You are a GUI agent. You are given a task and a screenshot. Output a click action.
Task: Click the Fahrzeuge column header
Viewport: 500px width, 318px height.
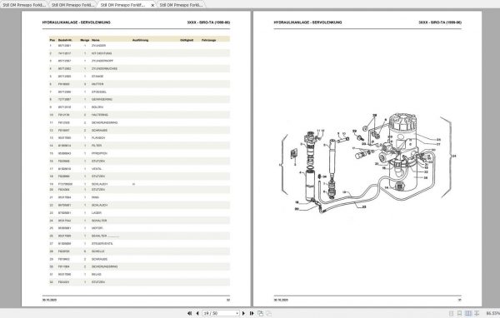click(209, 40)
